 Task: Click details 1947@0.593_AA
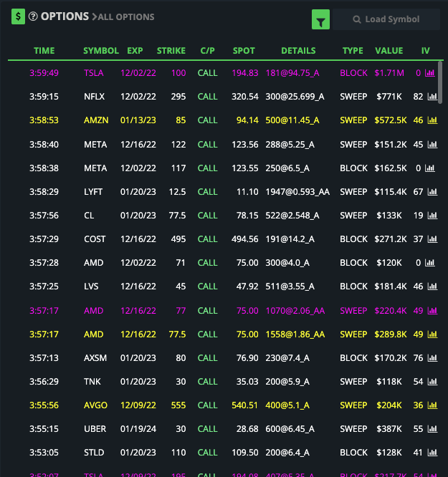(297, 192)
